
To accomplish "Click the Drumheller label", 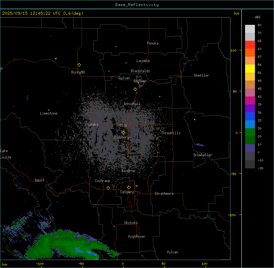I will [203, 155].
